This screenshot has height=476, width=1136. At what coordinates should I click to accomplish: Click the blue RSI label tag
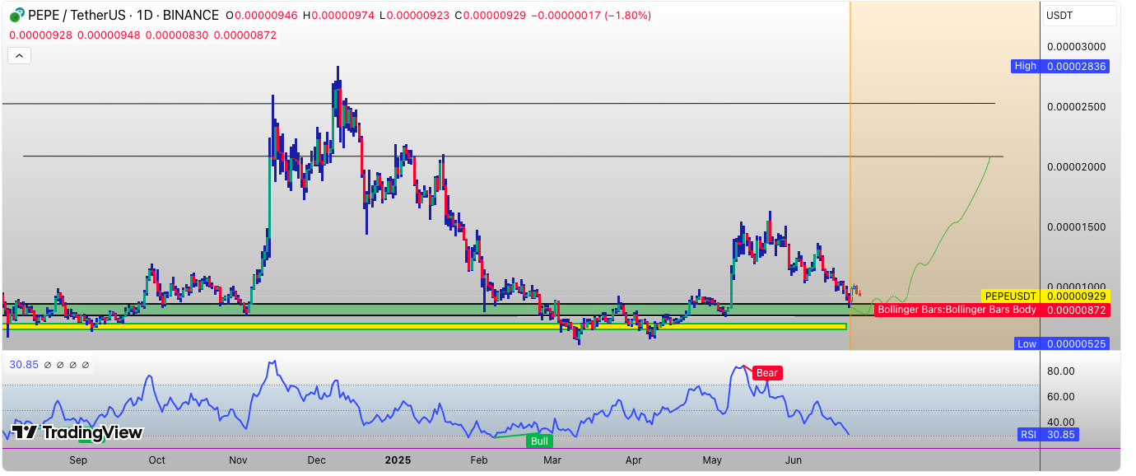pos(1028,435)
